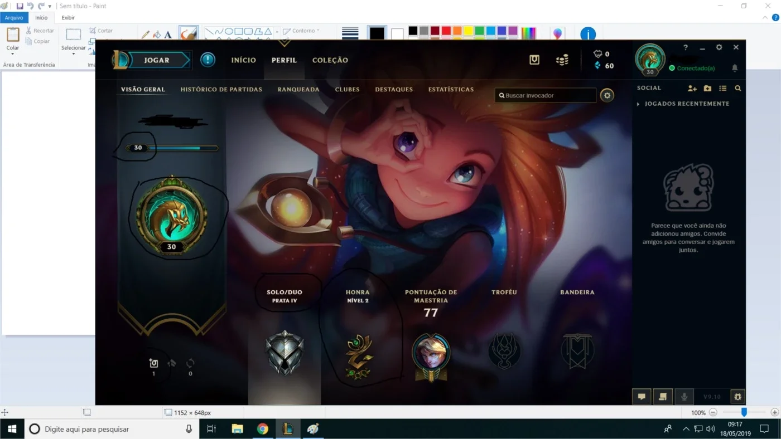
Task: Select the red color swatch in Paint
Action: point(446,31)
